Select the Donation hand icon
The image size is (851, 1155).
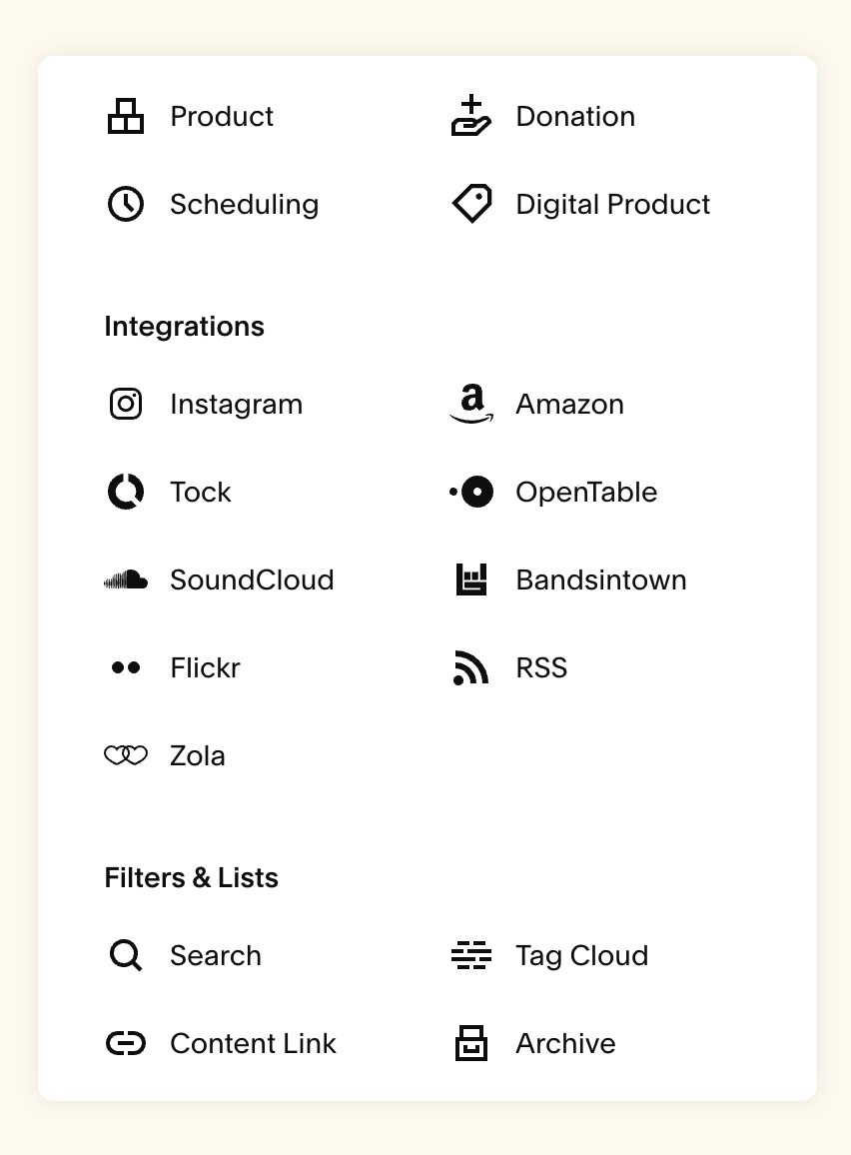(471, 116)
